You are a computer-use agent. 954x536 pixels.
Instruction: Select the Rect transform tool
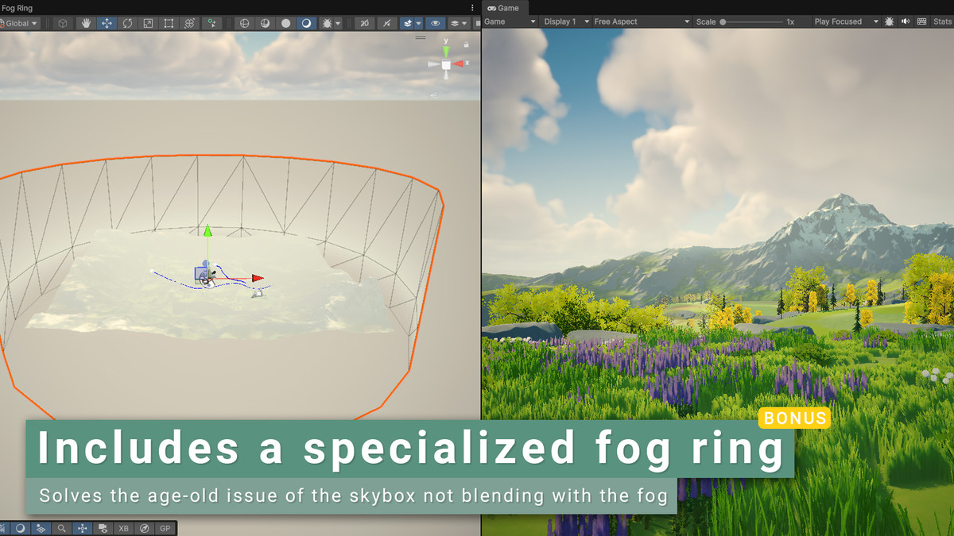(169, 23)
